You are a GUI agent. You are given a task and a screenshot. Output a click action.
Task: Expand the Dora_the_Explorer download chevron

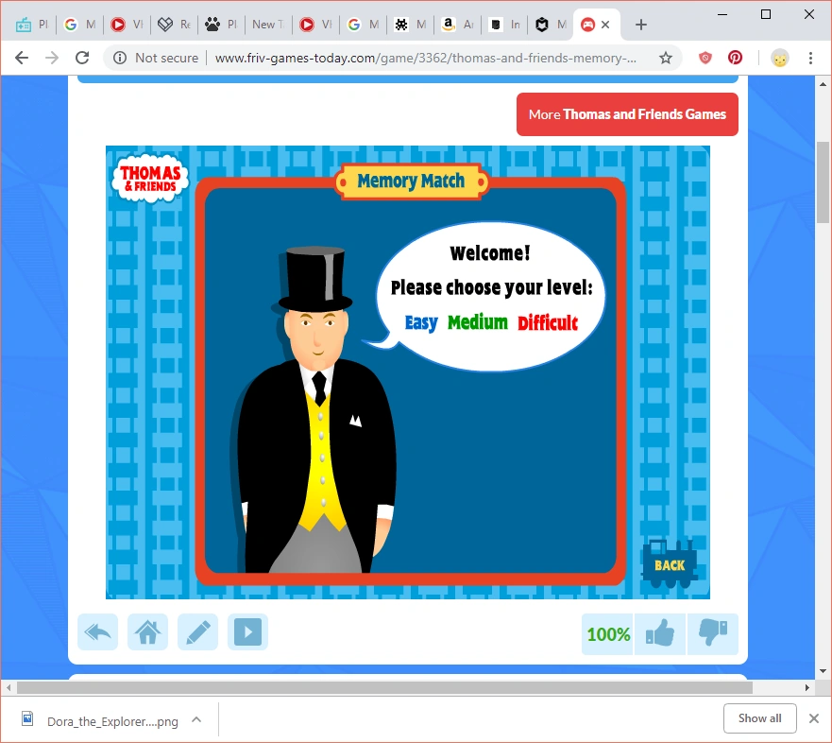click(x=196, y=718)
